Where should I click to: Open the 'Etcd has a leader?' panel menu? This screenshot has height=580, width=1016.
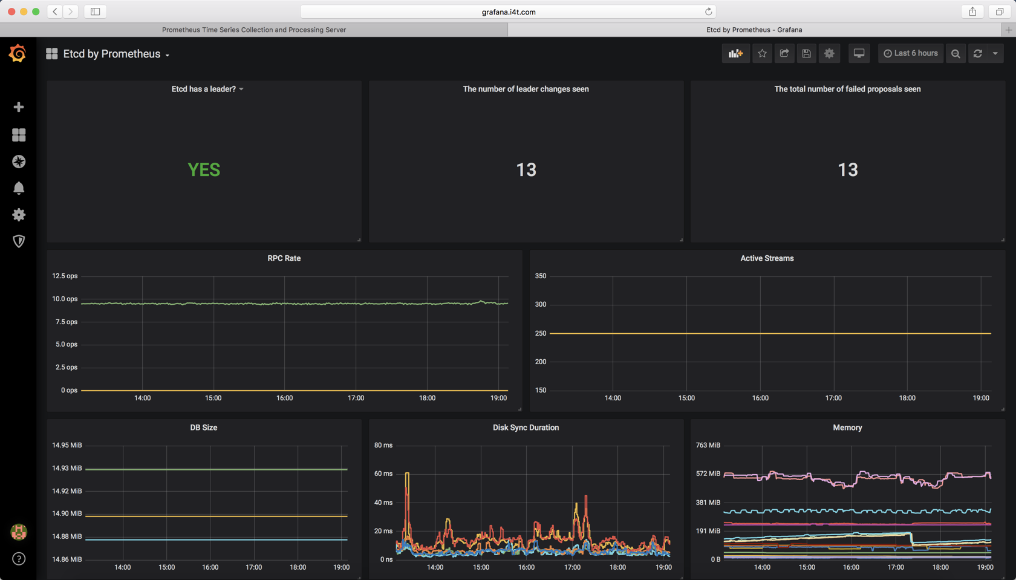[x=207, y=89]
